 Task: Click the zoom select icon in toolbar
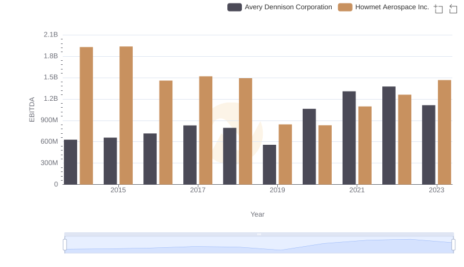[x=438, y=9]
